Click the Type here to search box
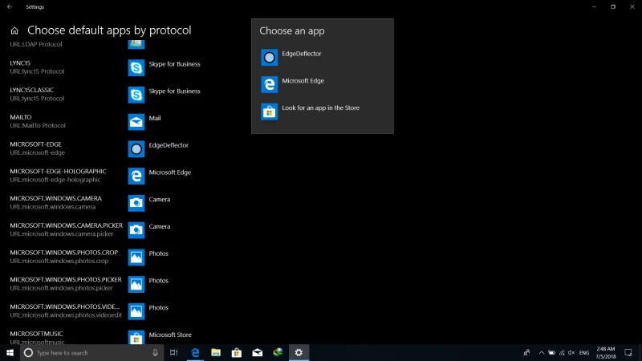This screenshot has width=642, height=361. point(91,352)
